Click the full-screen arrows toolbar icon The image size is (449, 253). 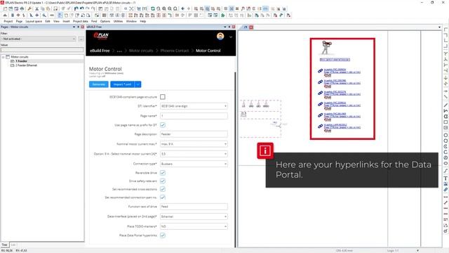tap(131, 9)
